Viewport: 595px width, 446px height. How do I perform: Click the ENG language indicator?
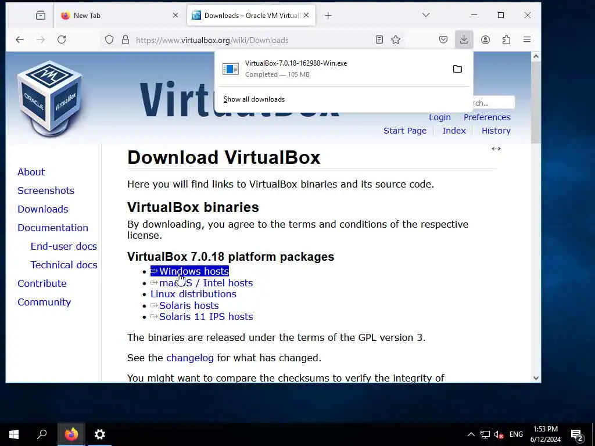(x=516, y=434)
